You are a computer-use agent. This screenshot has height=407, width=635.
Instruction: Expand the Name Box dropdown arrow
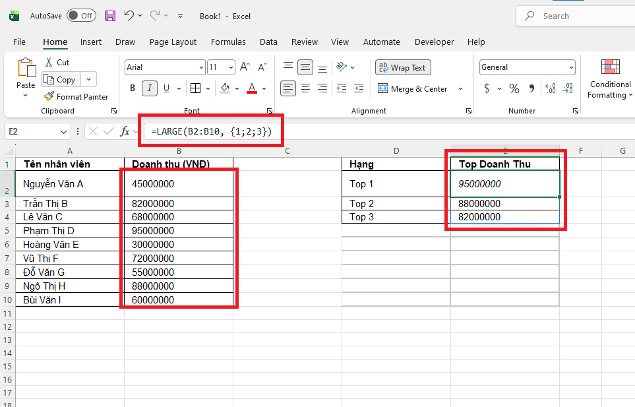(63, 132)
